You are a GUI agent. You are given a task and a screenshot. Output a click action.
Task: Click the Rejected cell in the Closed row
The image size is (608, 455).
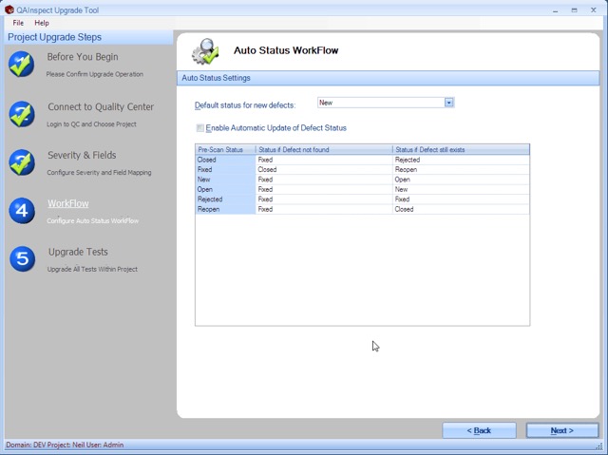tap(461, 160)
